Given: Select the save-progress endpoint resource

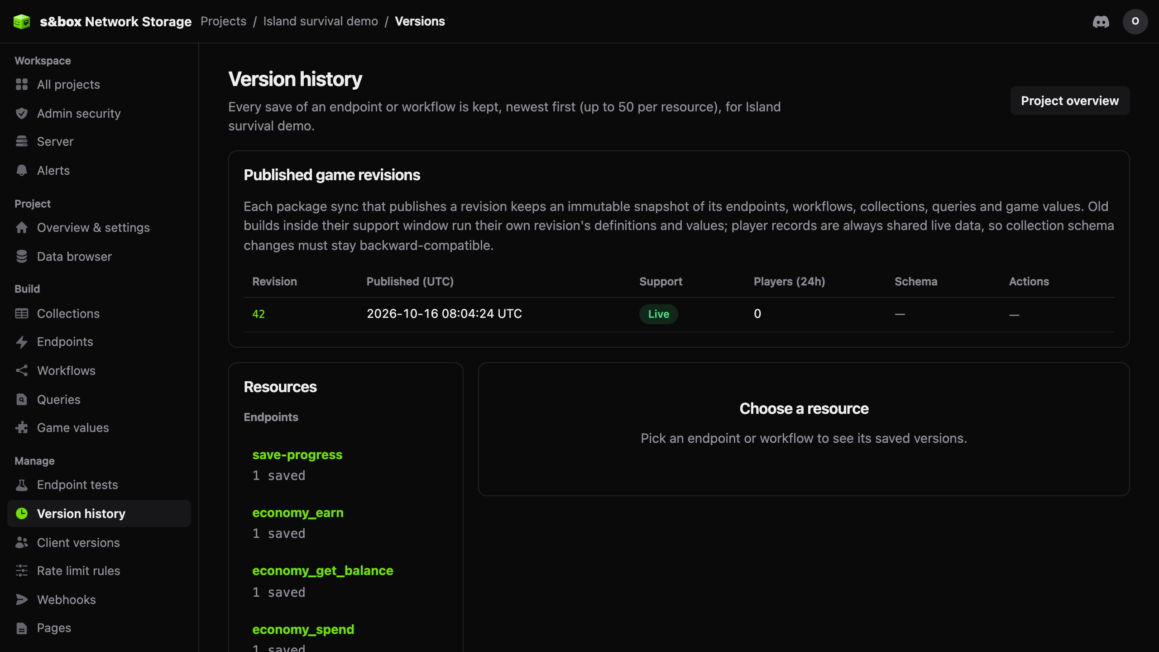Looking at the screenshot, I should click(x=297, y=455).
